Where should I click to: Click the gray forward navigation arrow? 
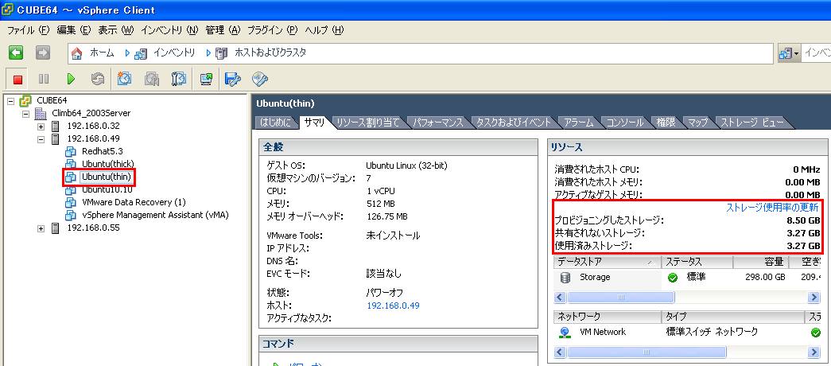point(43,53)
